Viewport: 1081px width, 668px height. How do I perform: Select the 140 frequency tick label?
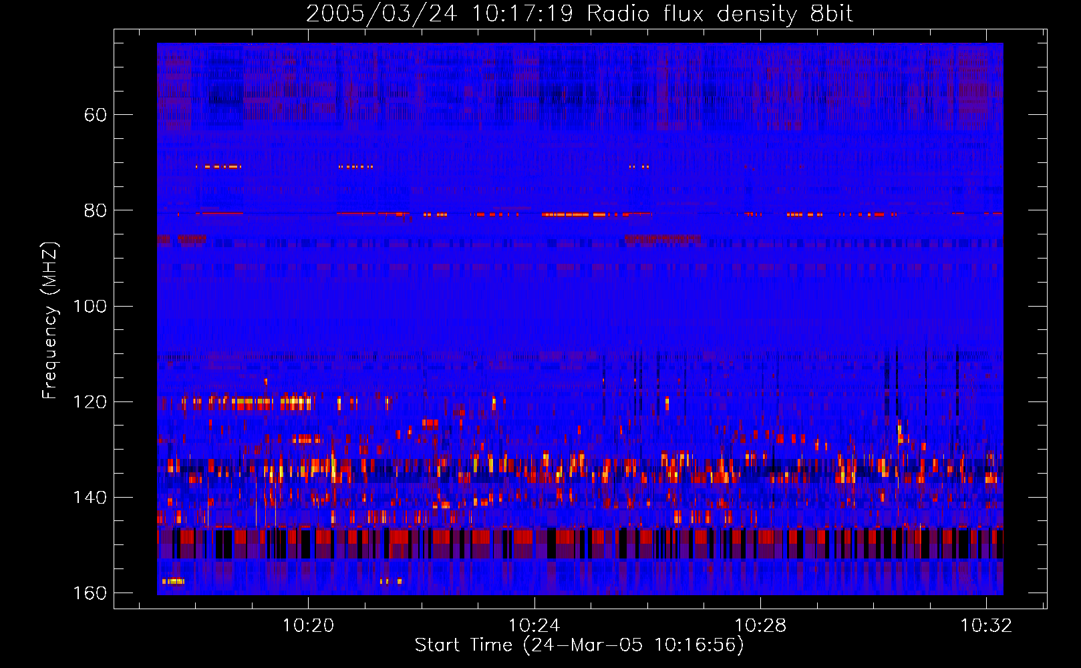(90, 497)
